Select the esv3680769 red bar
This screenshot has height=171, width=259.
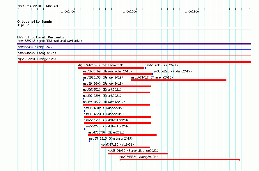[118, 74]
